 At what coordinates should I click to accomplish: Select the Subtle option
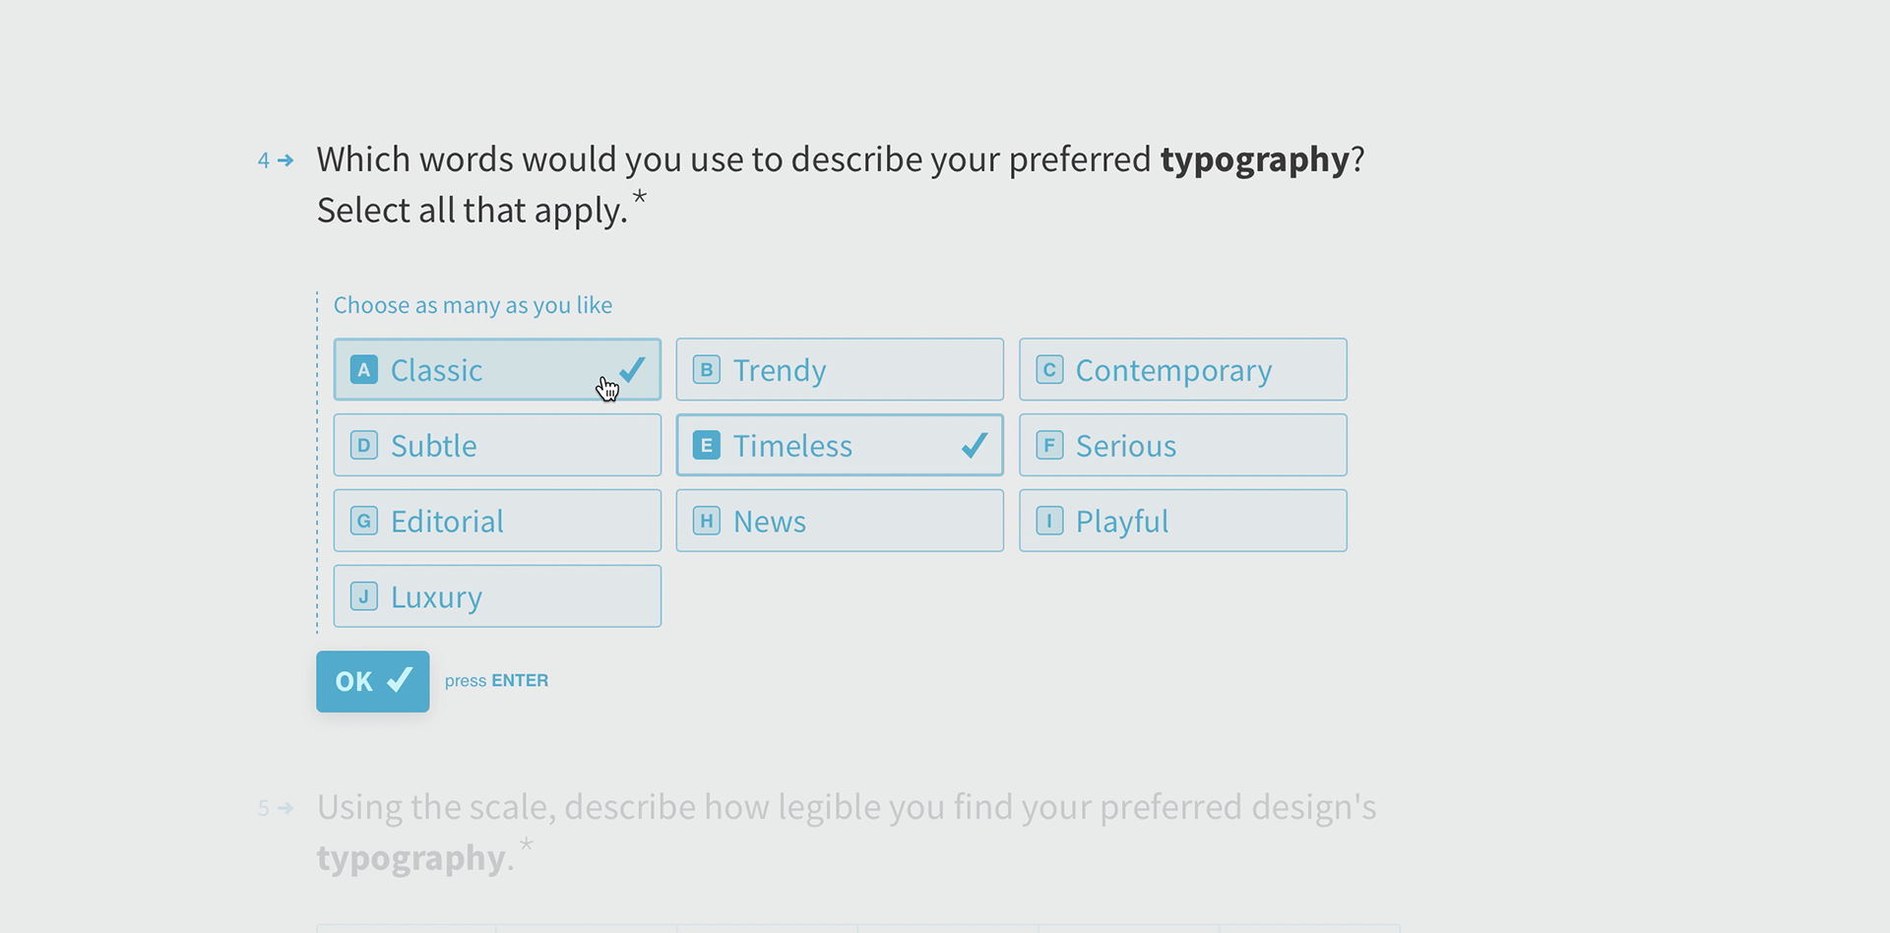tap(496, 446)
